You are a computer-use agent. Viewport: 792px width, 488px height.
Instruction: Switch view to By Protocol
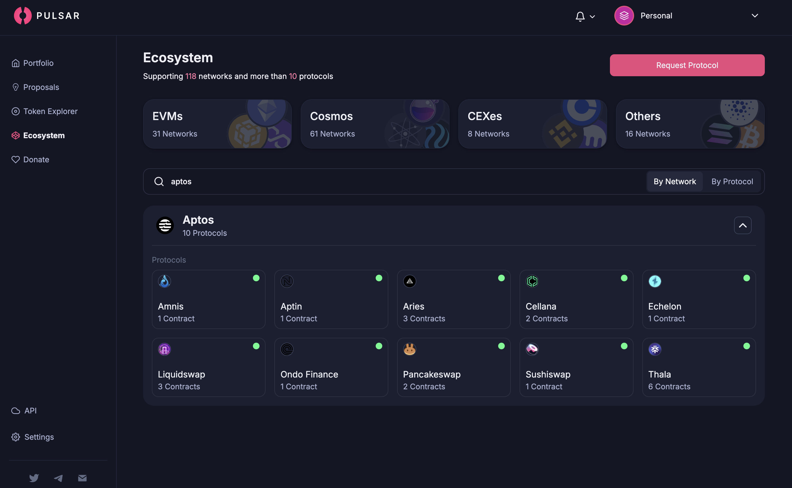[732, 181]
